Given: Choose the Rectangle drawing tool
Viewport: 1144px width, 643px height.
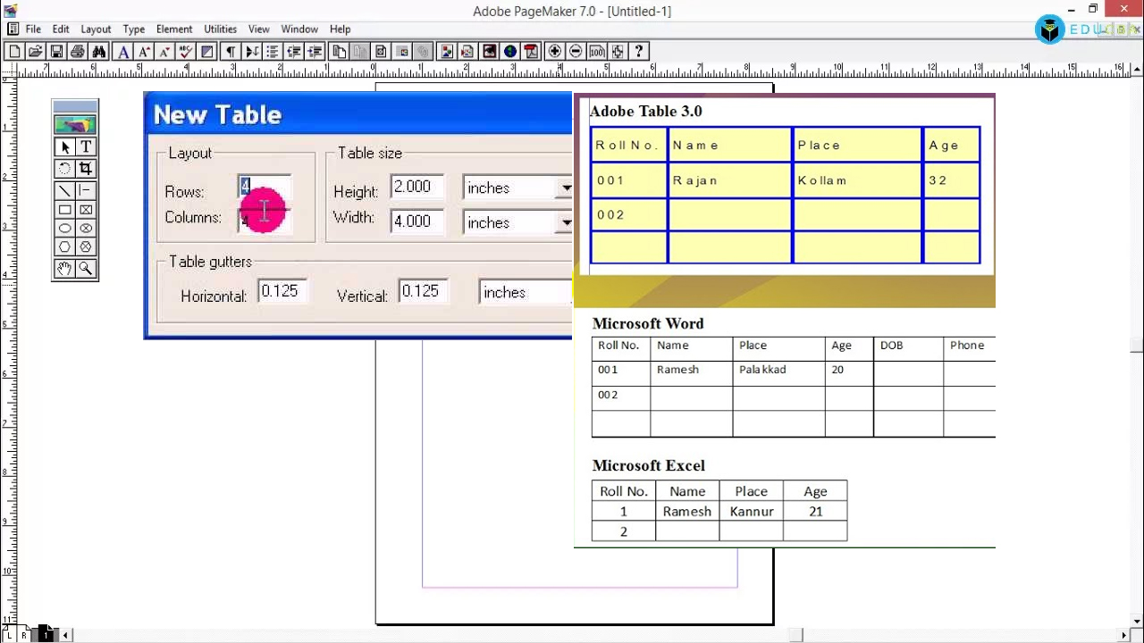Looking at the screenshot, I should coord(64,209).
